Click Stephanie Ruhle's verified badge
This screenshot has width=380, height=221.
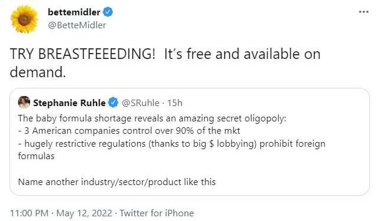coord(113,103)
